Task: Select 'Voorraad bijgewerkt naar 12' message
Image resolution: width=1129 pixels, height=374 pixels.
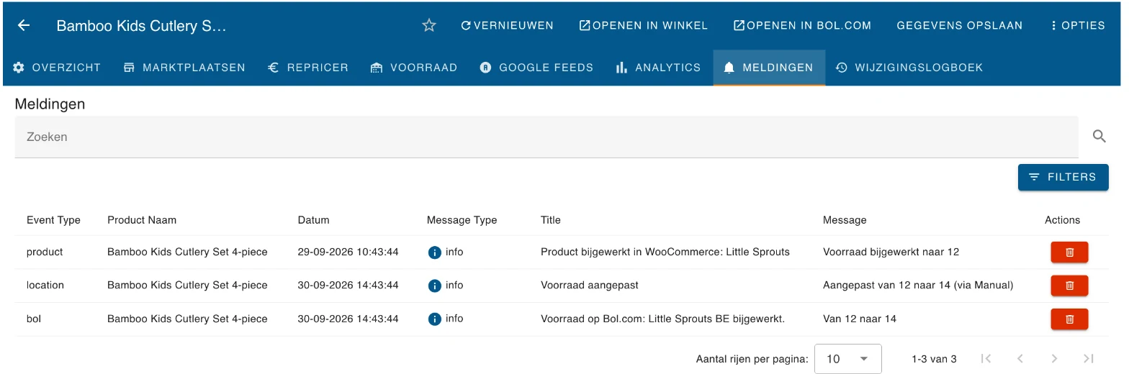Action: 891,252
